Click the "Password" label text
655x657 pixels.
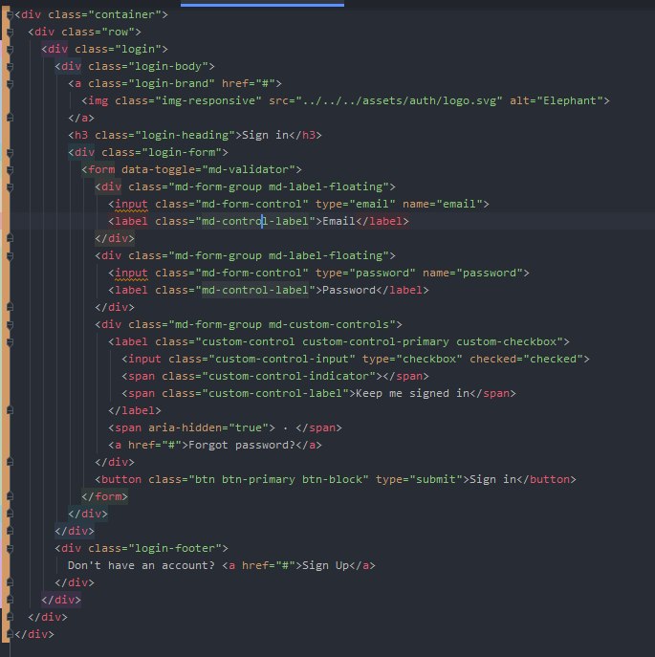click(x=349, y=290)
